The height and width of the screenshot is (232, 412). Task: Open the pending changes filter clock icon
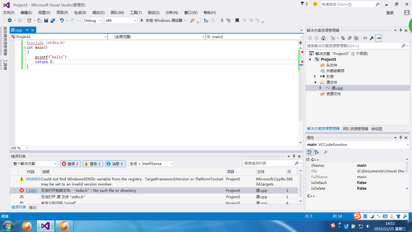333,38
